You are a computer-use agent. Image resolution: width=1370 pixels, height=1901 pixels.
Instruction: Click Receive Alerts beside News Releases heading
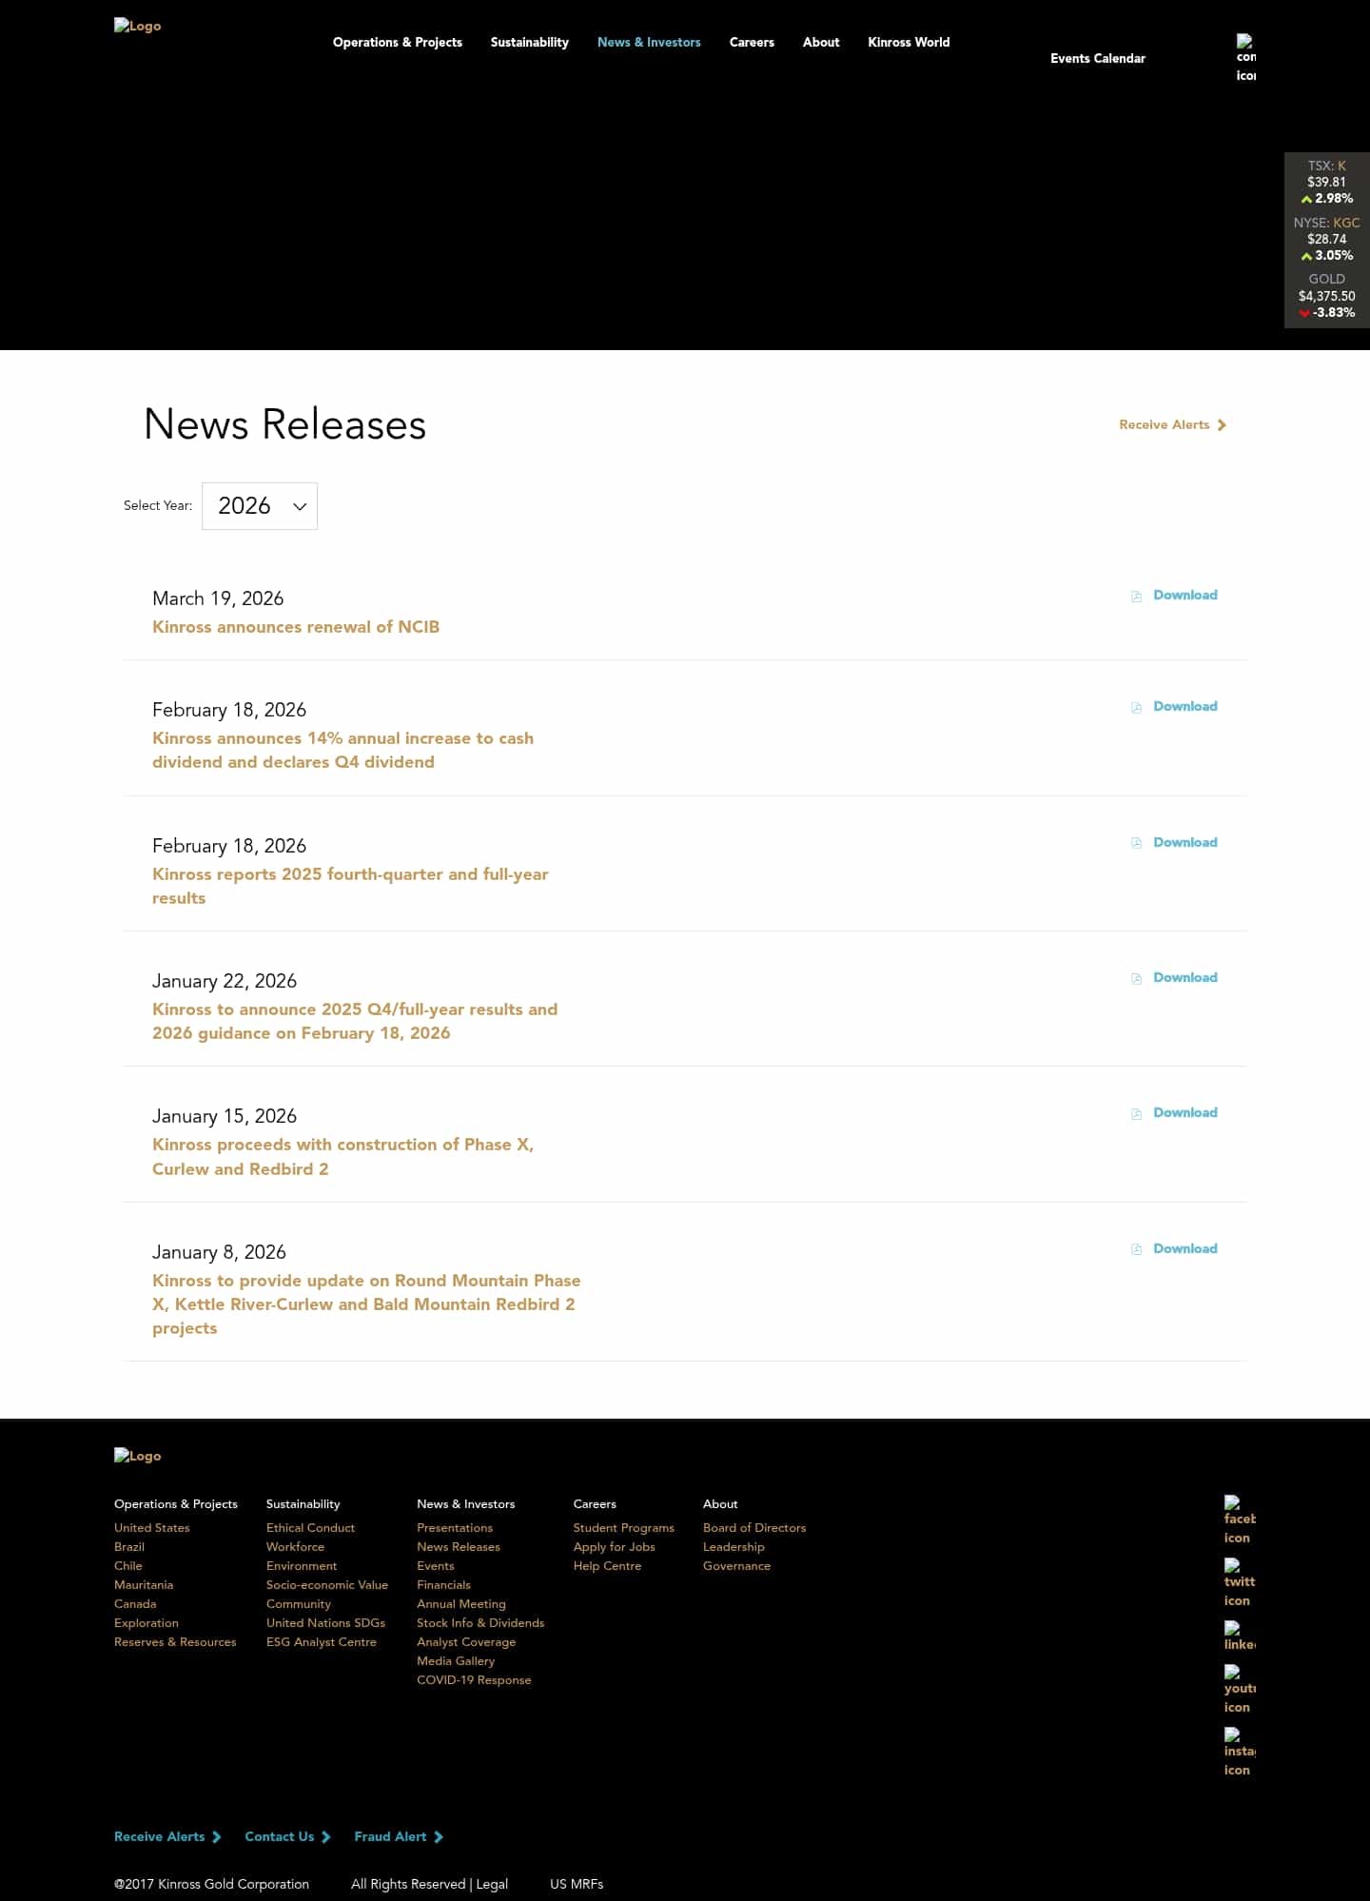coord(1172,424)
